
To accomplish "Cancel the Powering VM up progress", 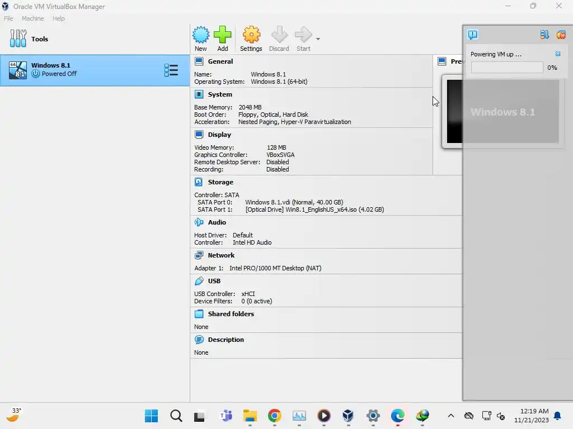I will (x=558, y=54).
